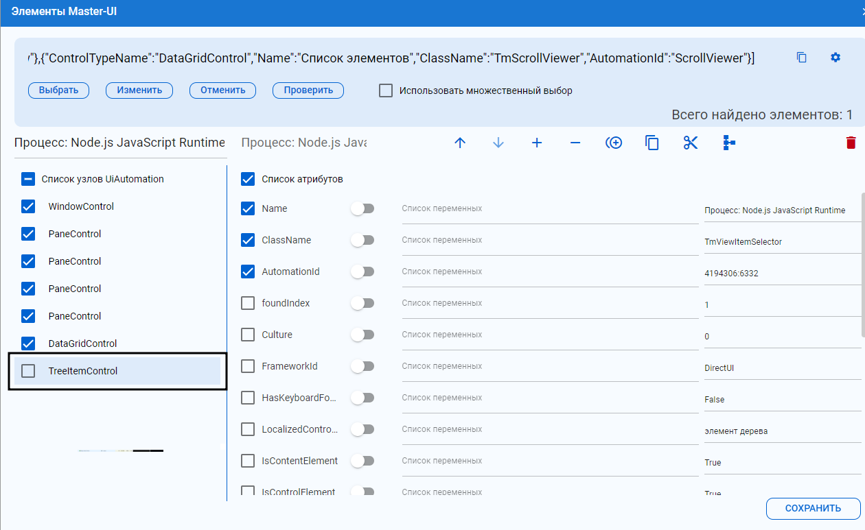Turn on the toggle switch for AutomationId
865x530 pixels.
362,272
